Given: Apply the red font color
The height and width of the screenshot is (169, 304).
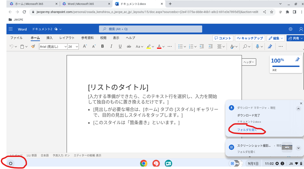Looking at the screenshot, I should click(x=159, y=46).
